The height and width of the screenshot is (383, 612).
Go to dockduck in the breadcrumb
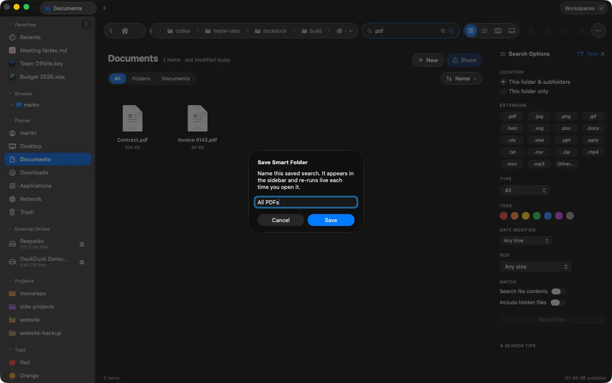tap(271, 31)
